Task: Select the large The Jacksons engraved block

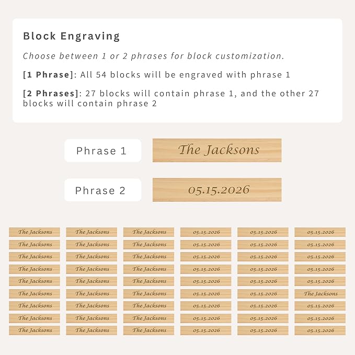Action: tap(217, 151)
